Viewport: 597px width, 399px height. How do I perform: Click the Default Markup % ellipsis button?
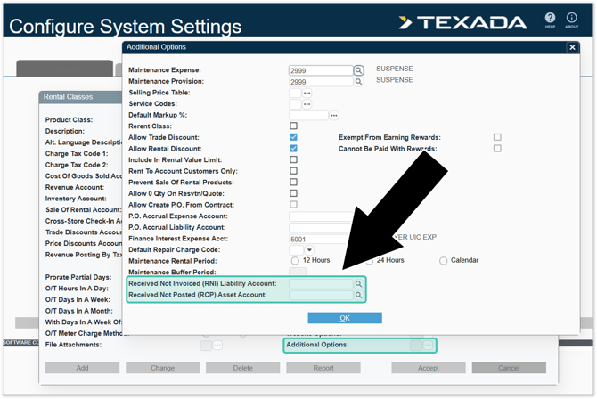(x=334, y=115)
